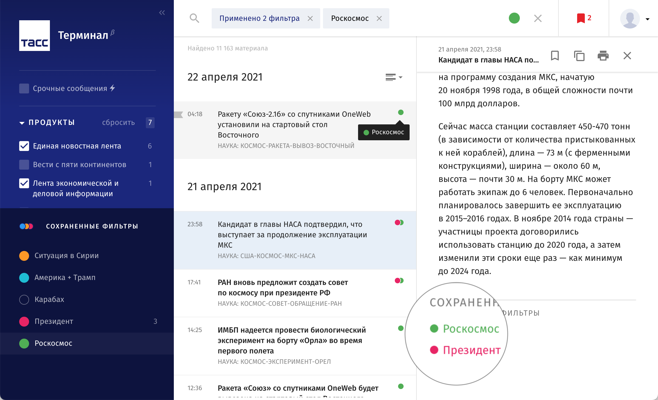The height and width of the screenshot is (400, 658).
Task: Click the bookmark count 2
Action: (x=589, y=18)
